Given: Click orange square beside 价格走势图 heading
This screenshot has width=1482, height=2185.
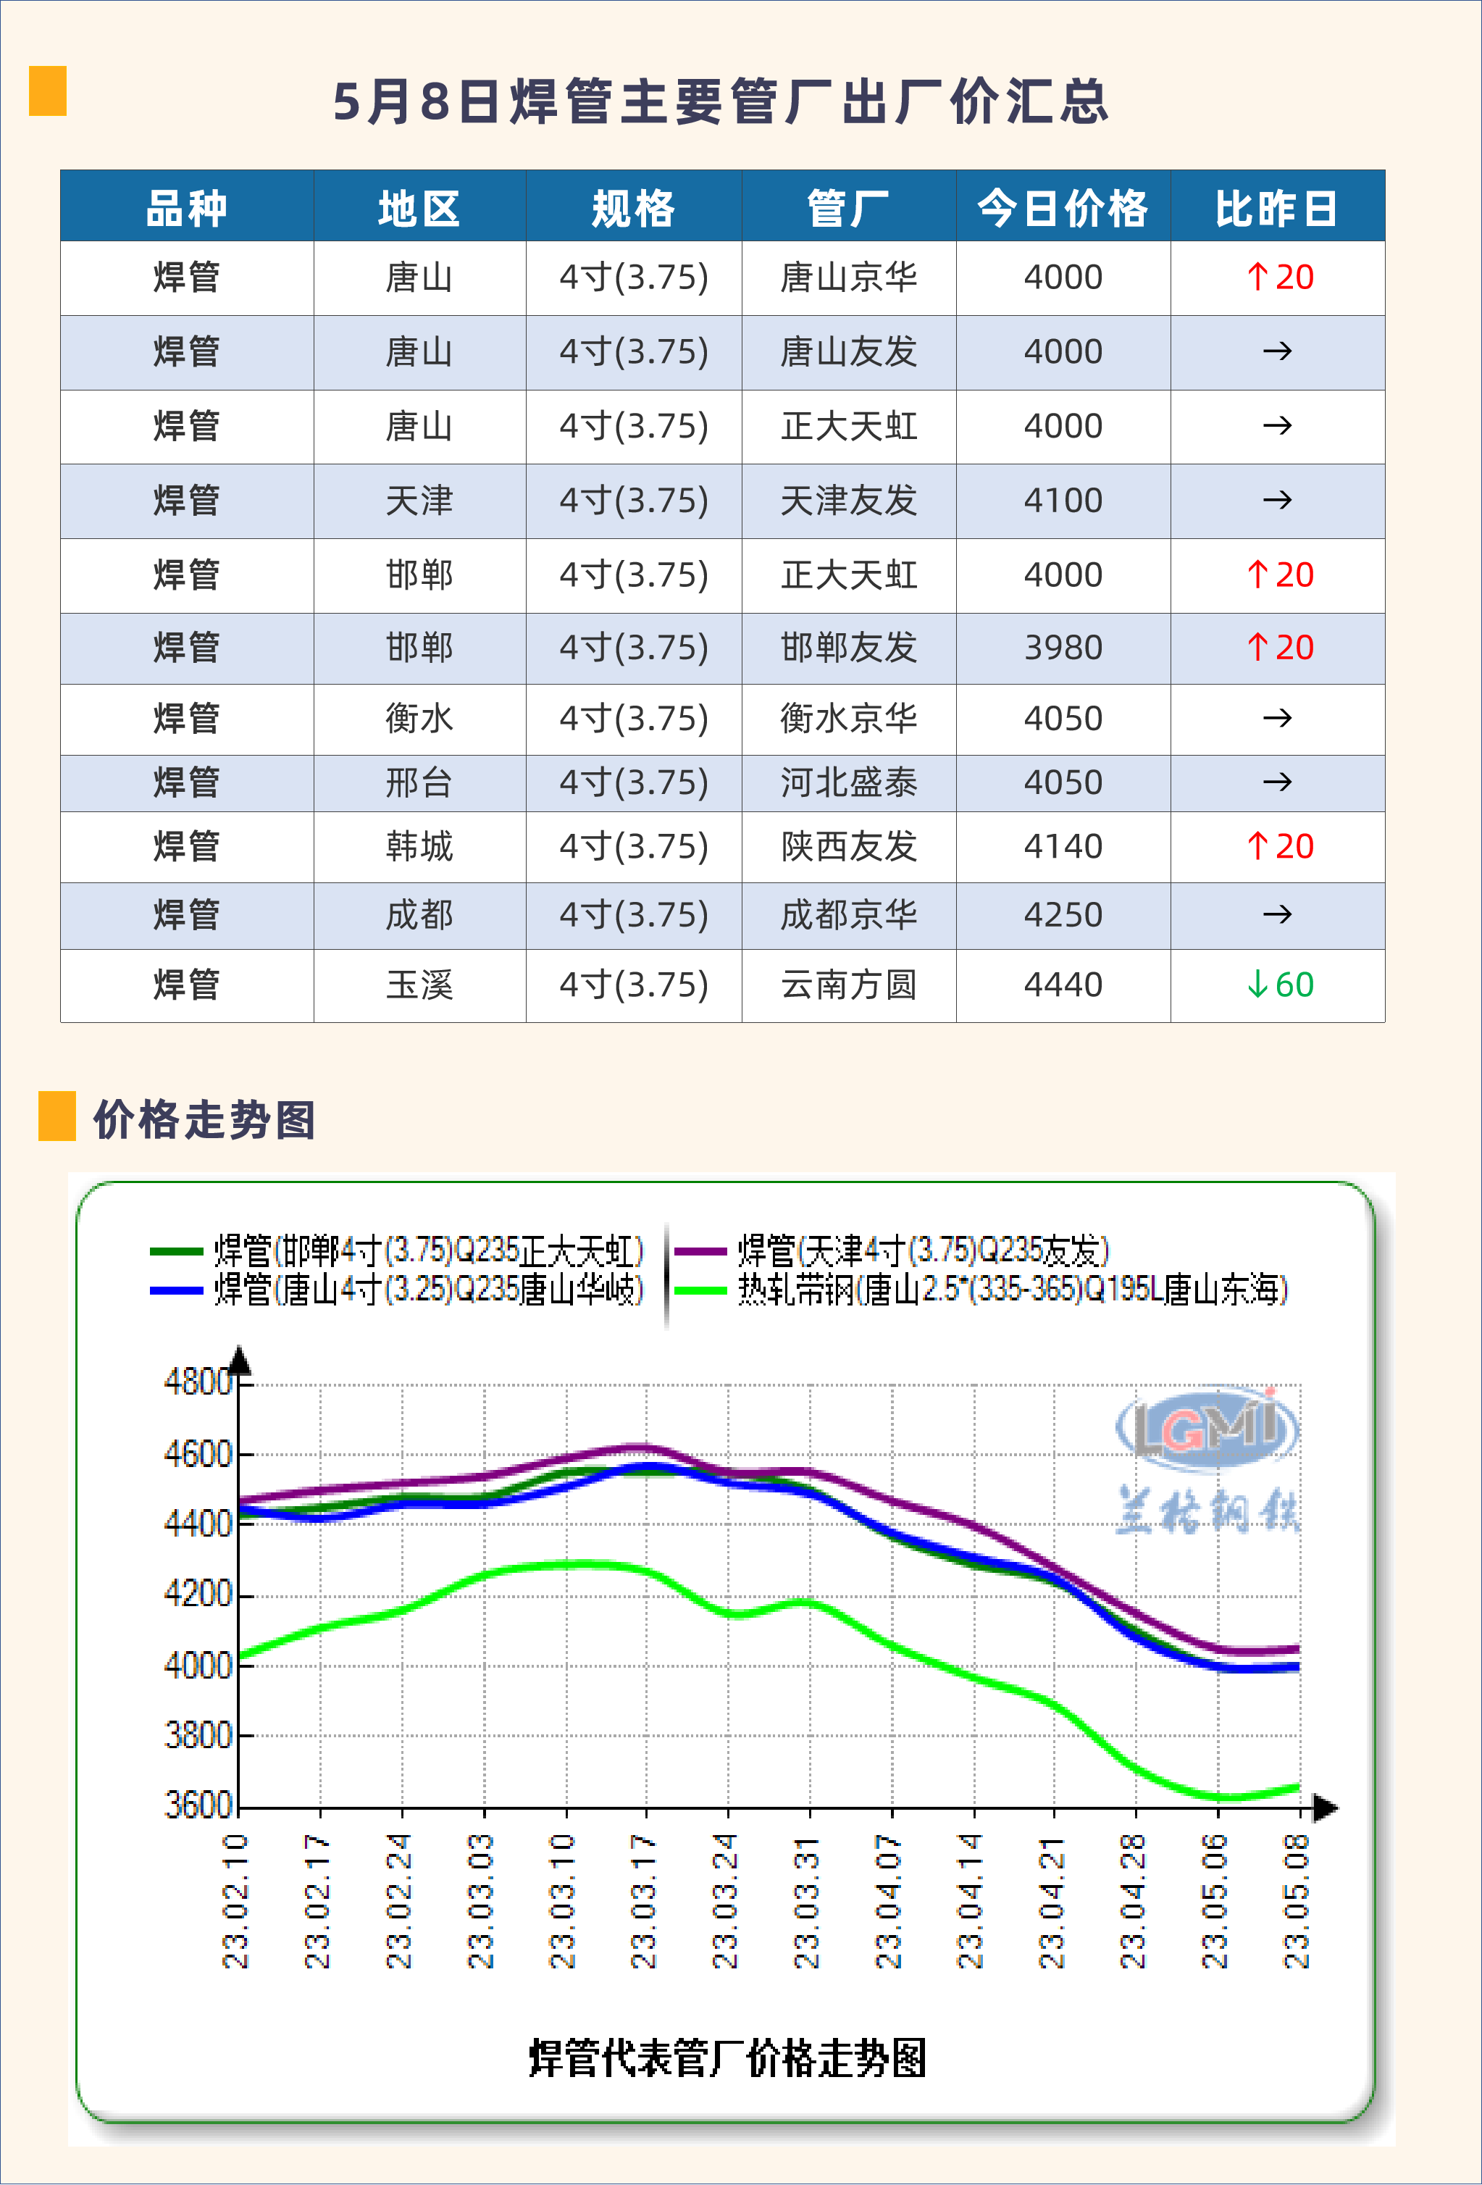Looking at the screenshot, I should (56, 1116).
